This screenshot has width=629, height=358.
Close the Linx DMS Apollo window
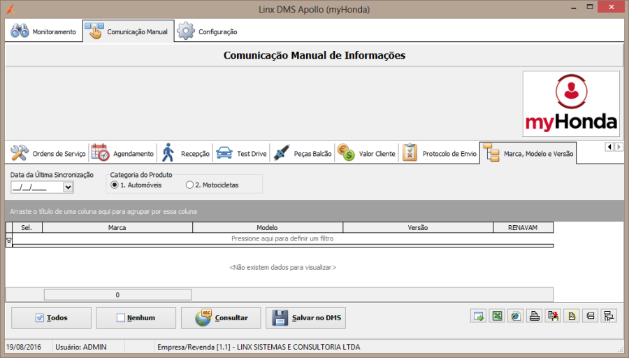tap(612, 7)
